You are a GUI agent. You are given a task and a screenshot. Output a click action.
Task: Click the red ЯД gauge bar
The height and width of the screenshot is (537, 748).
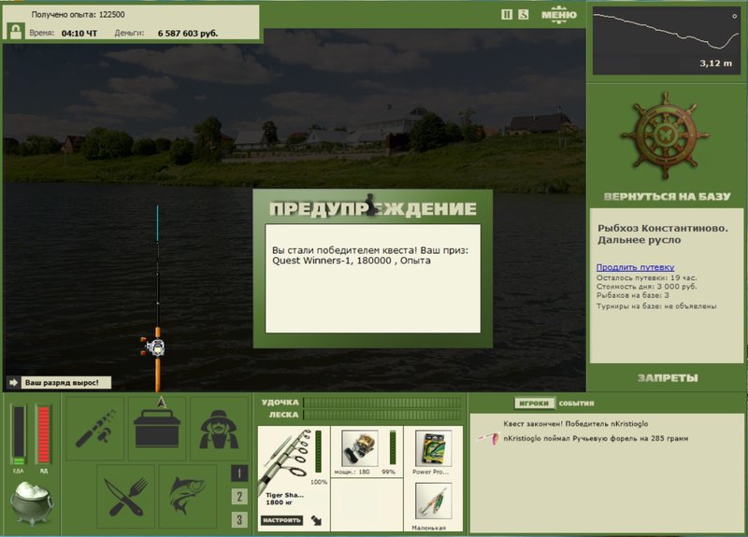(x=43, y=435)
